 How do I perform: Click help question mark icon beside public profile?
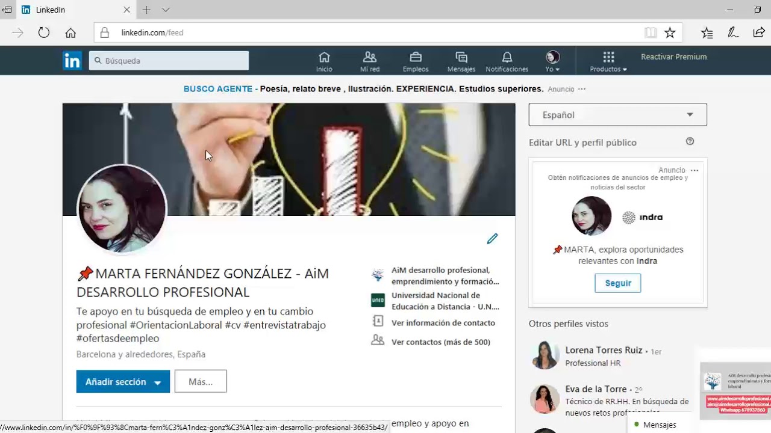[x=690, y=141]
